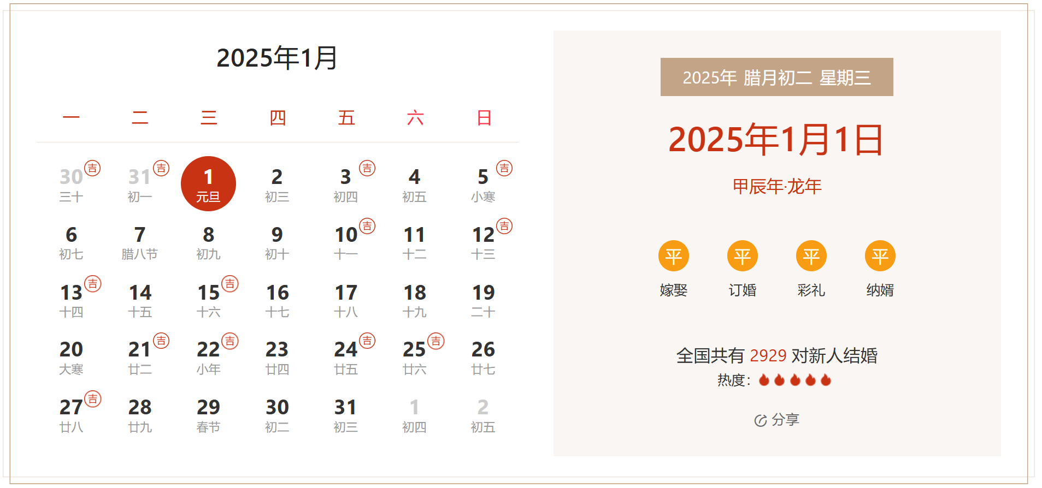Select greyed February 1 初四 date
This screenshot has height=488, width=1042.
point(414,416)
